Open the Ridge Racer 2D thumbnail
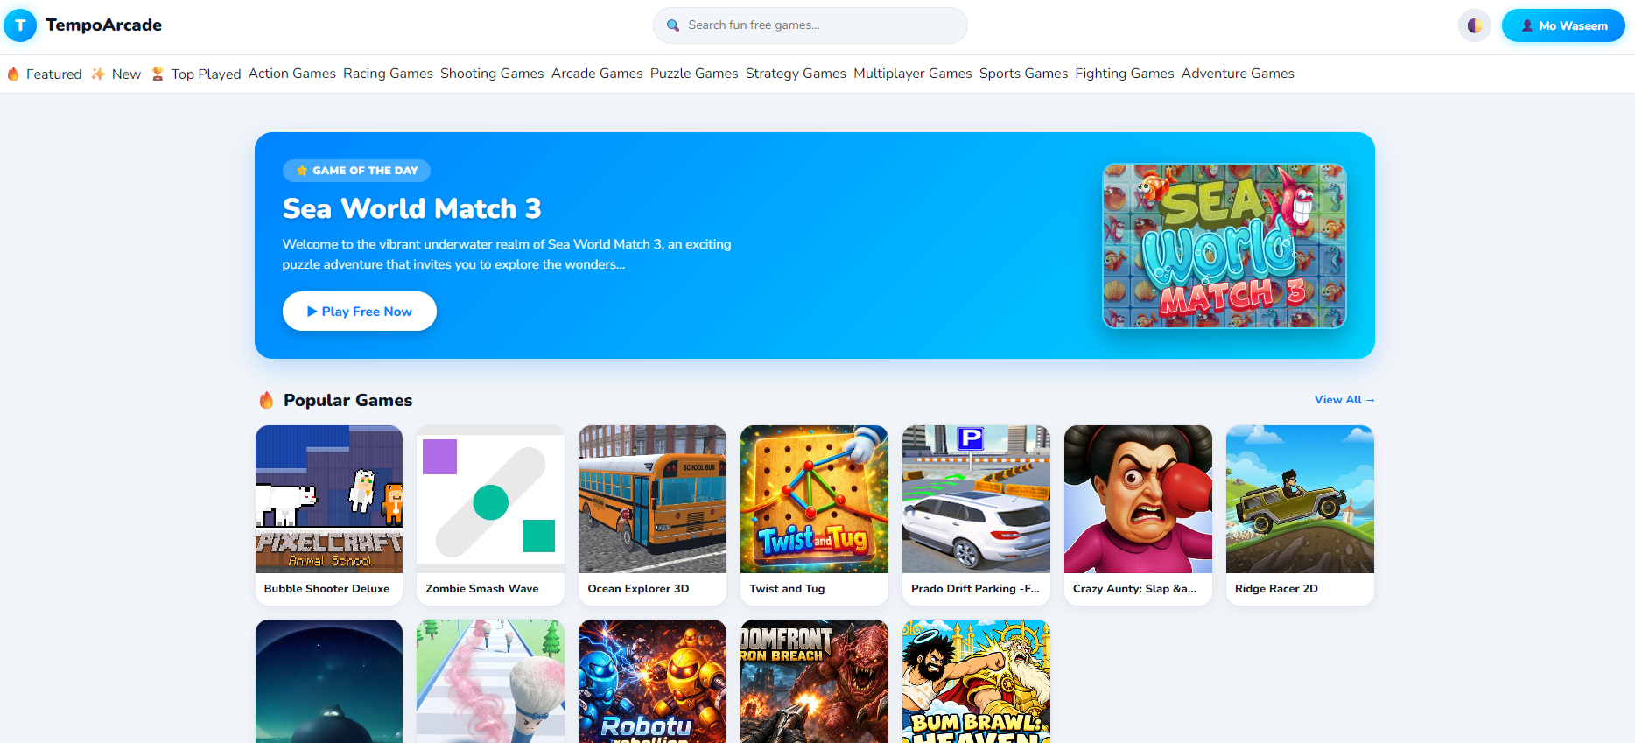Screen dimensions: 1635x743 click(1301, 500)
